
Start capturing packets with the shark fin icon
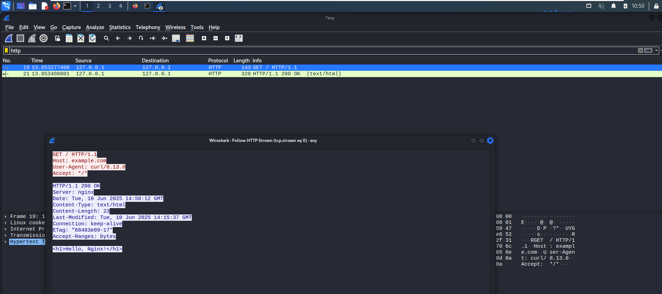pyautogui.click(x=9, y=38)
